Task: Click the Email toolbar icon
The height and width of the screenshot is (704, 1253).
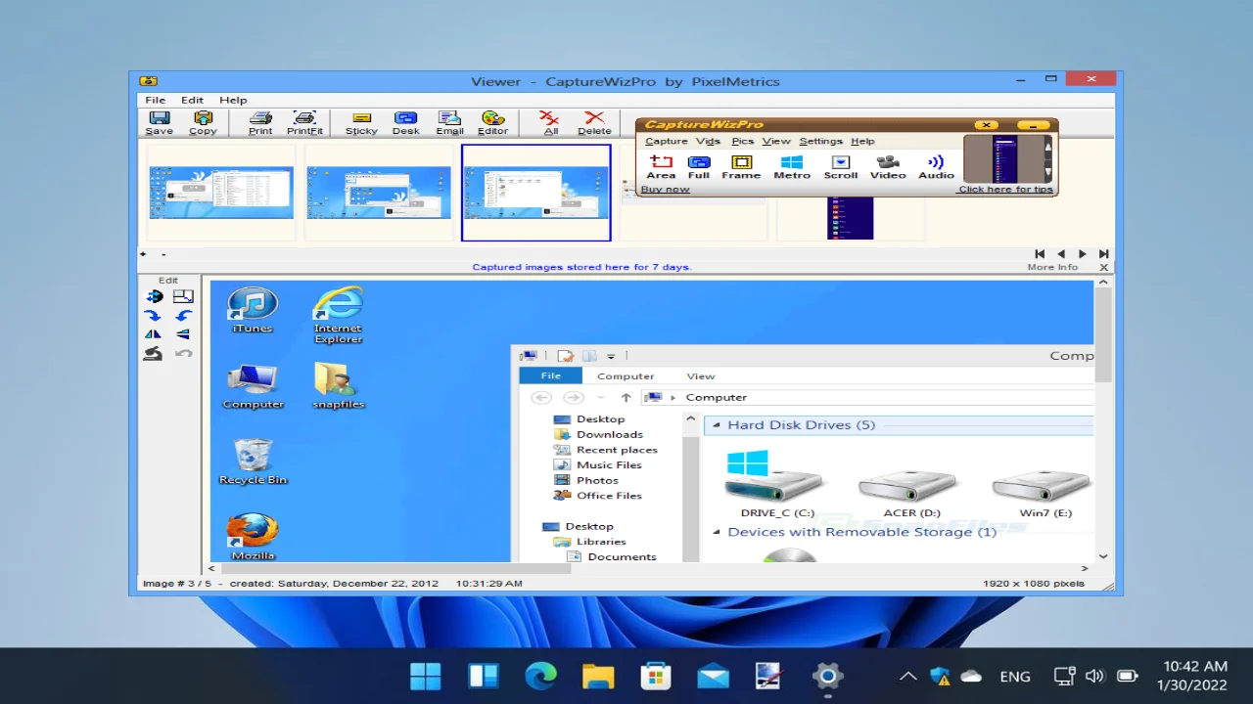Action: coord(449,123)
